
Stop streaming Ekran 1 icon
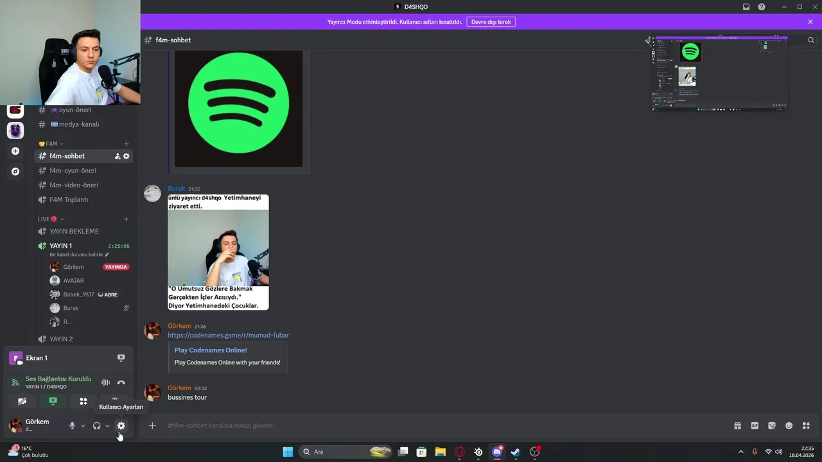coord(121,358)
